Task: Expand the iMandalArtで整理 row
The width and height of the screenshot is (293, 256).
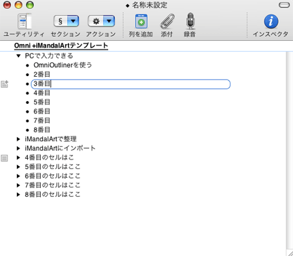Action: [18, 139]
